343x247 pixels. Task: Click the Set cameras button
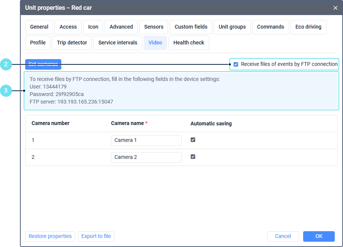coord(43,64)
